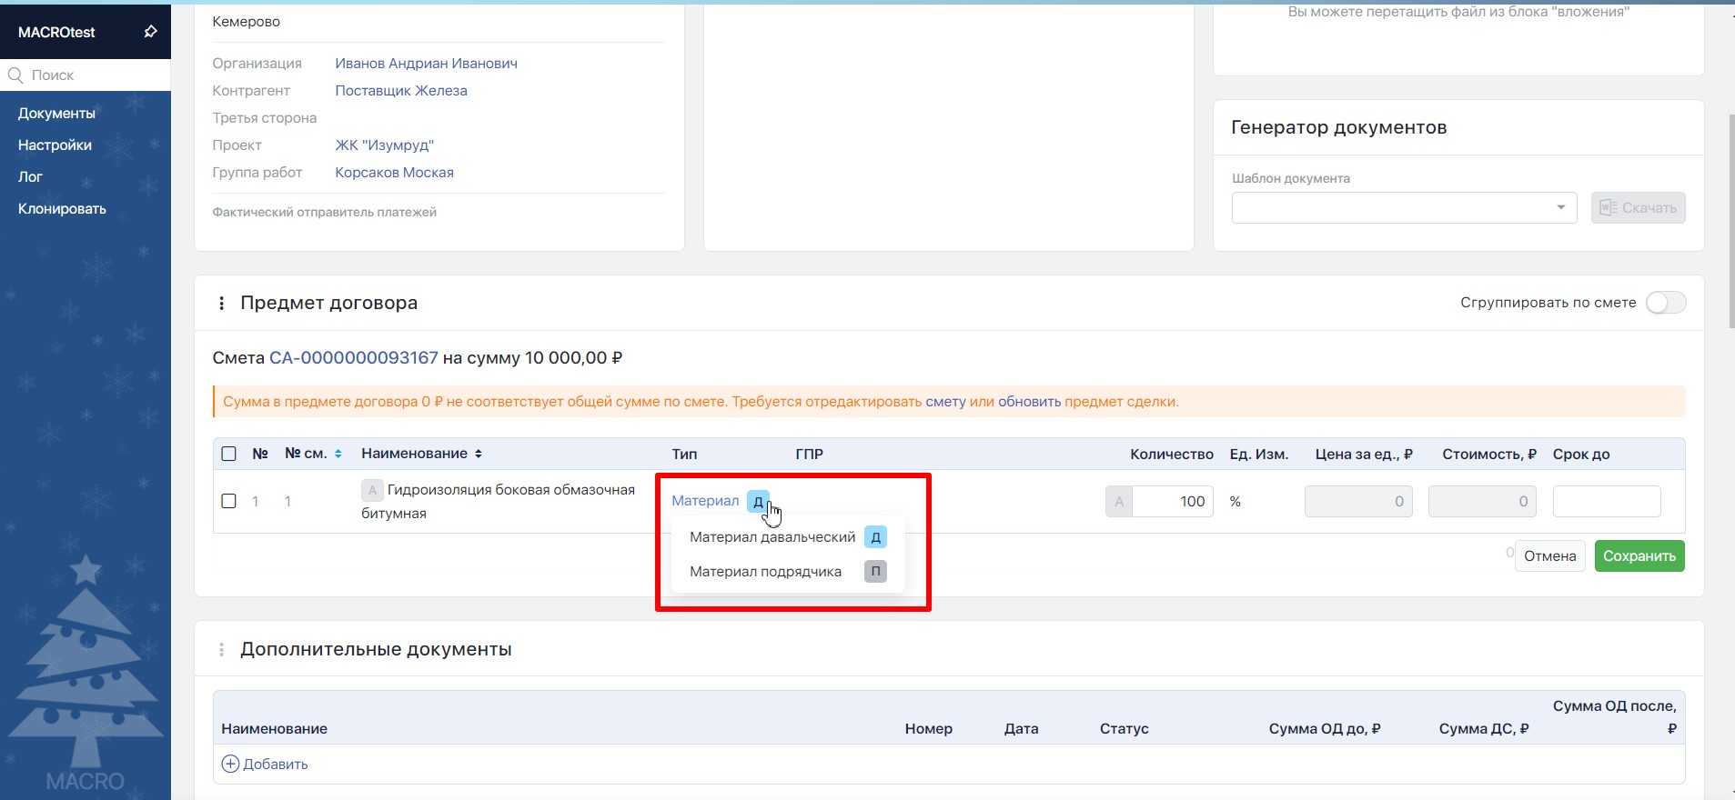Choose Материал подрядчика option
Screen dimensions: 1735x800
[765, 572]
